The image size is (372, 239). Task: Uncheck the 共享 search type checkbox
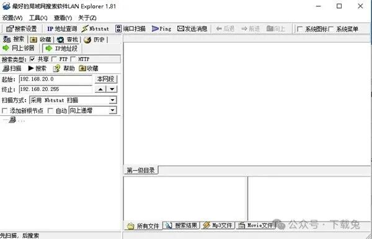[32, 59]
